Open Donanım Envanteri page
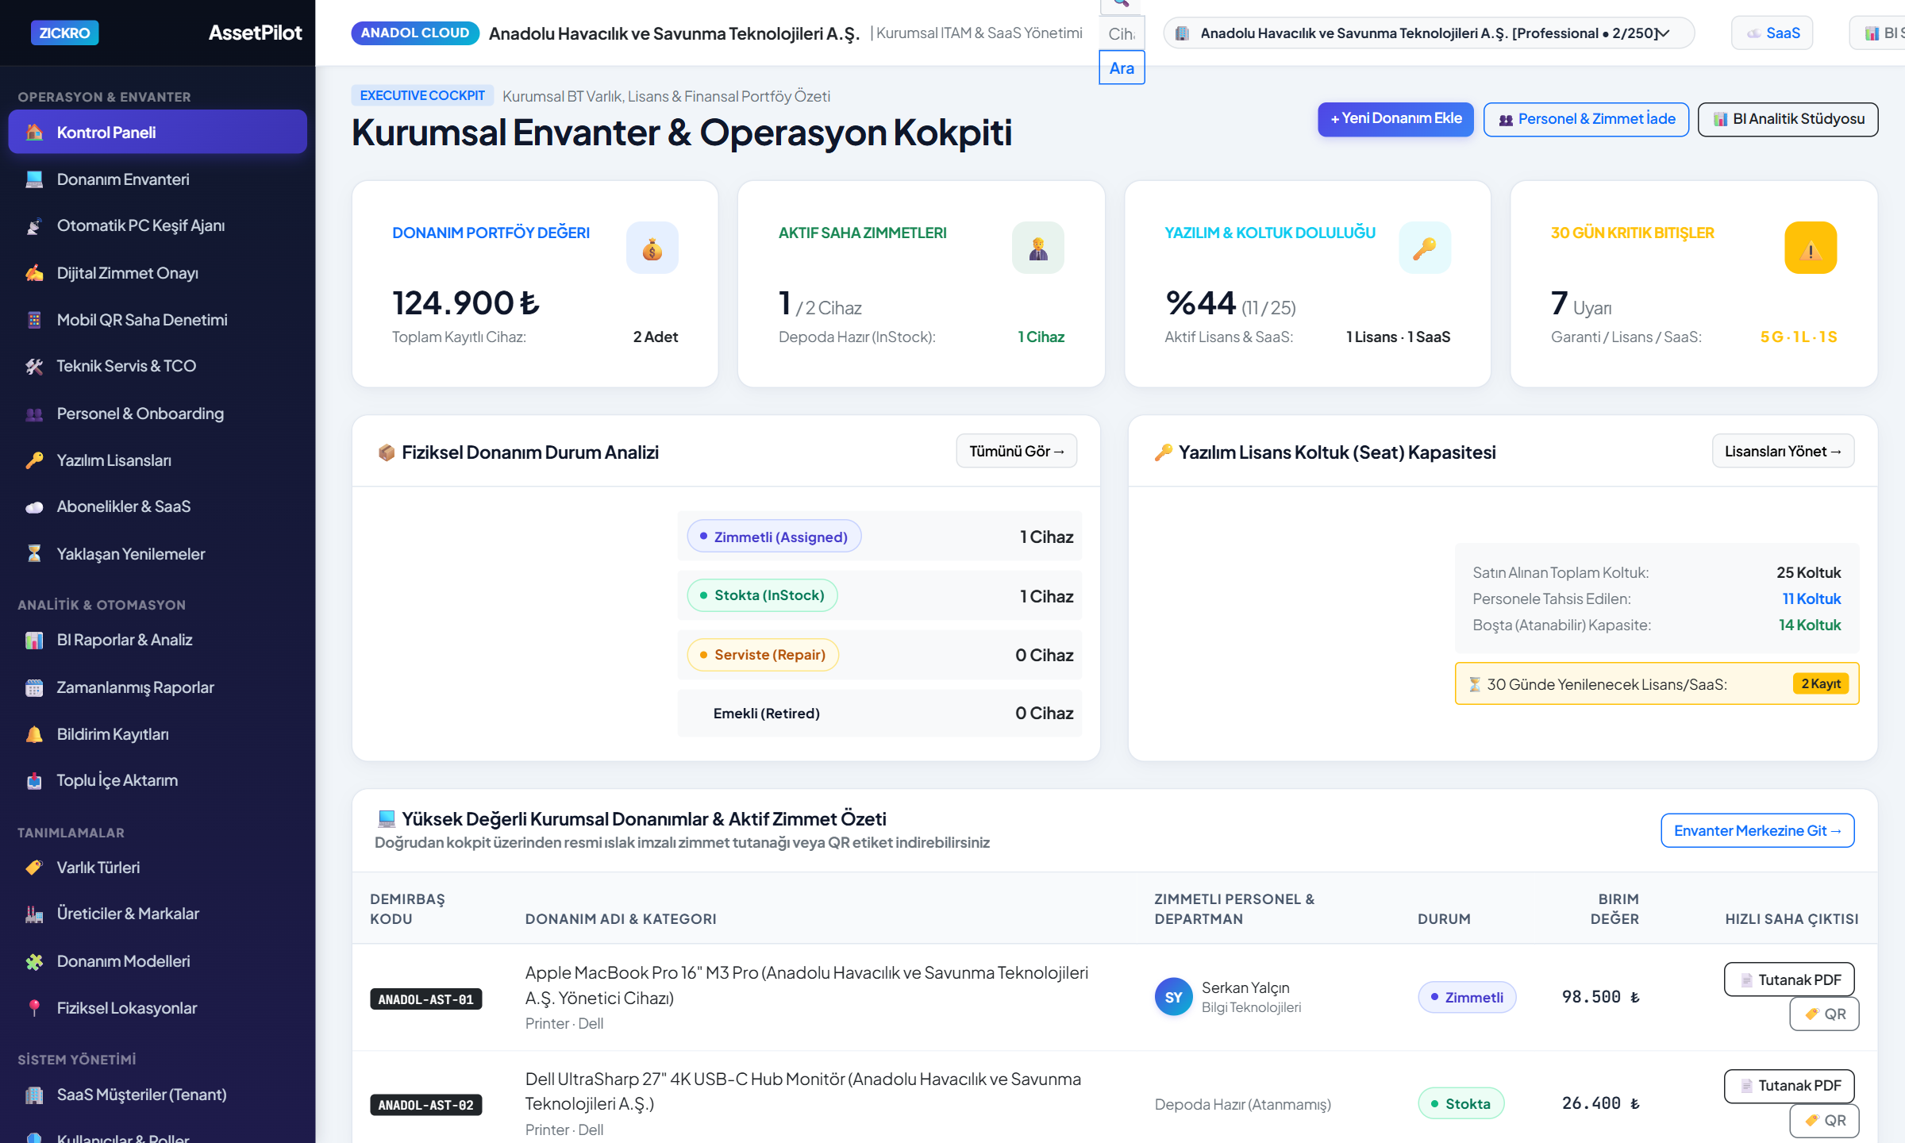This screenshot has width=1905, height=1143. 157,179
